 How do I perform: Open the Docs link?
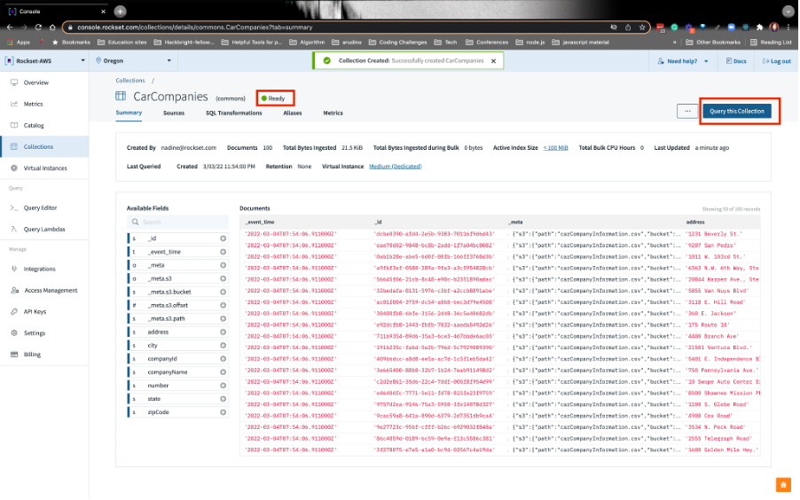(x=736, y=61)
